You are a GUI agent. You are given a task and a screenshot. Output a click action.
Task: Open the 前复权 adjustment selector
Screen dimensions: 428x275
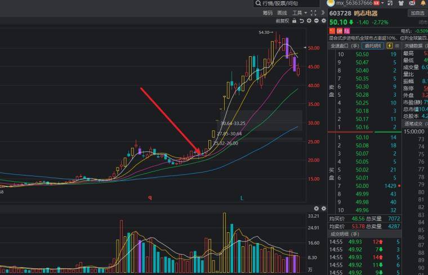click(282, 21)
